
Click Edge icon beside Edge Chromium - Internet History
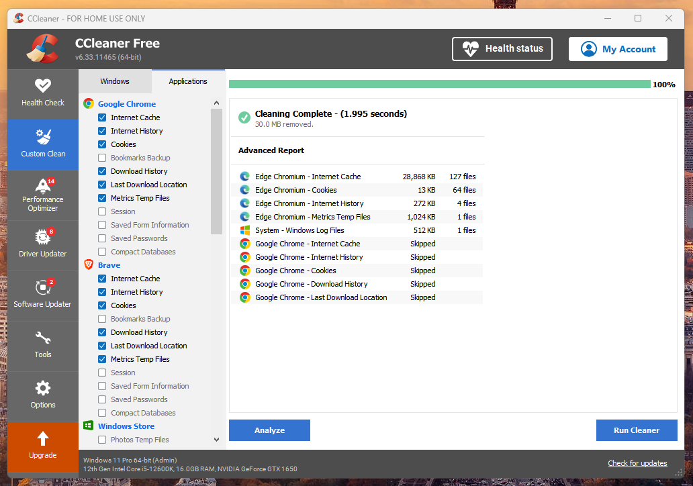click(245, 203)
